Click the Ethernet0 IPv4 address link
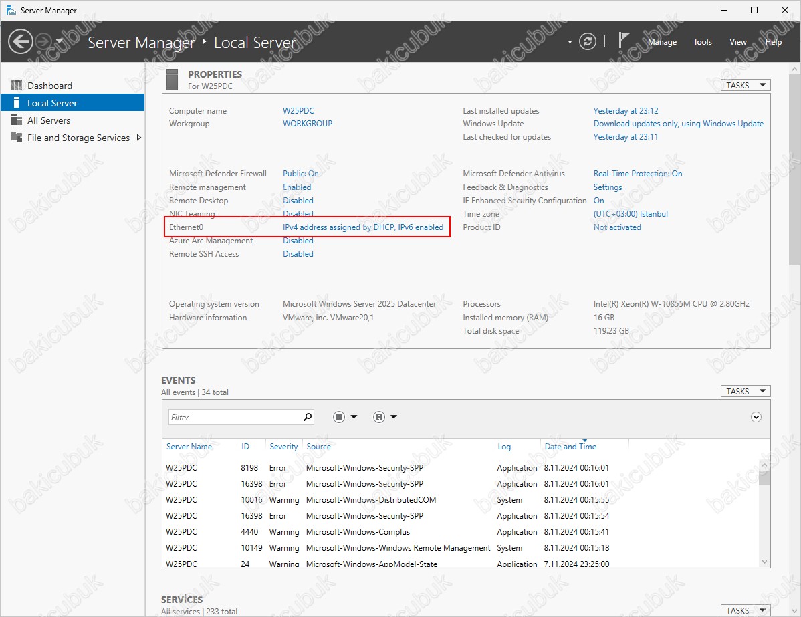The height and width of the screenshot is (617, 801). 362,227
